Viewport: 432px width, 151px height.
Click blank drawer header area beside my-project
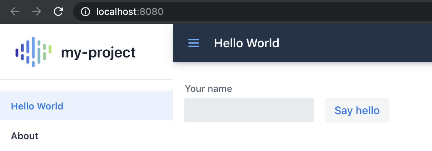[x=154, y=52]
